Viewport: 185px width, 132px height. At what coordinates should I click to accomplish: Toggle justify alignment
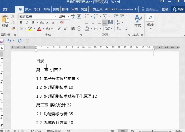point(105,22)
